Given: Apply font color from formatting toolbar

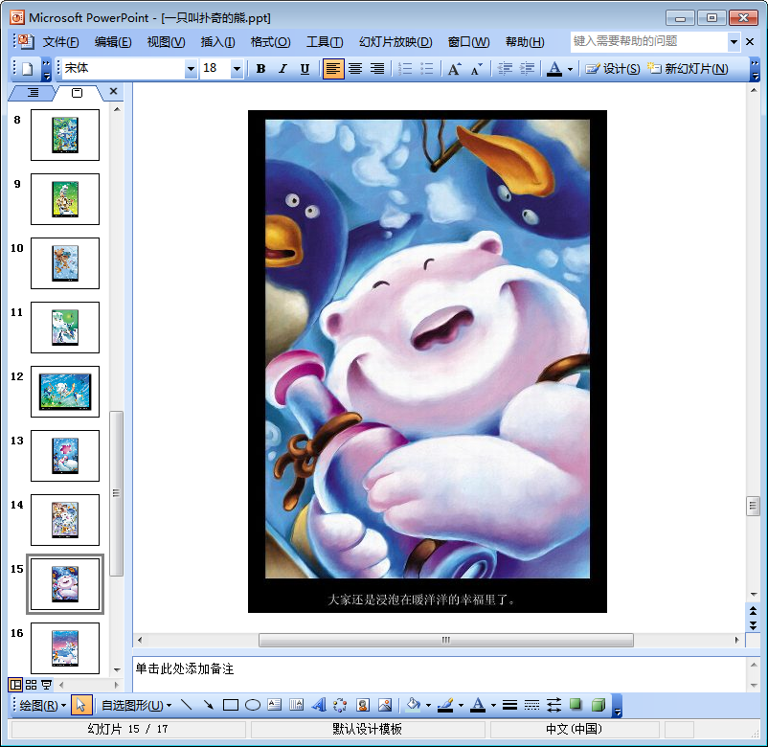Looking at the screenshot, I should (553, 69).
